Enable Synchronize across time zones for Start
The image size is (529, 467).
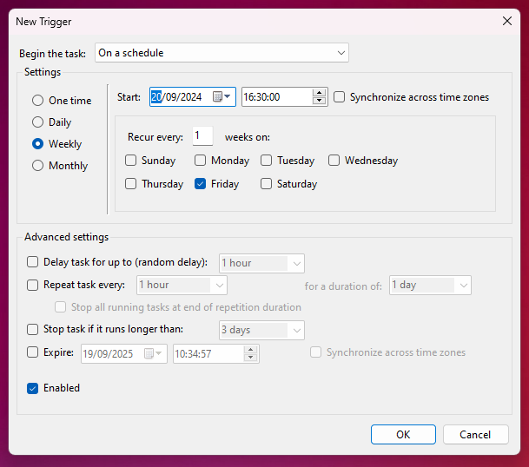click(340, 97)
